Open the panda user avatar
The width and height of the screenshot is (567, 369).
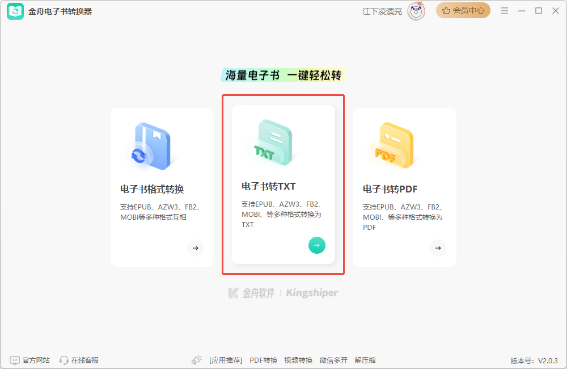[416, 11]
